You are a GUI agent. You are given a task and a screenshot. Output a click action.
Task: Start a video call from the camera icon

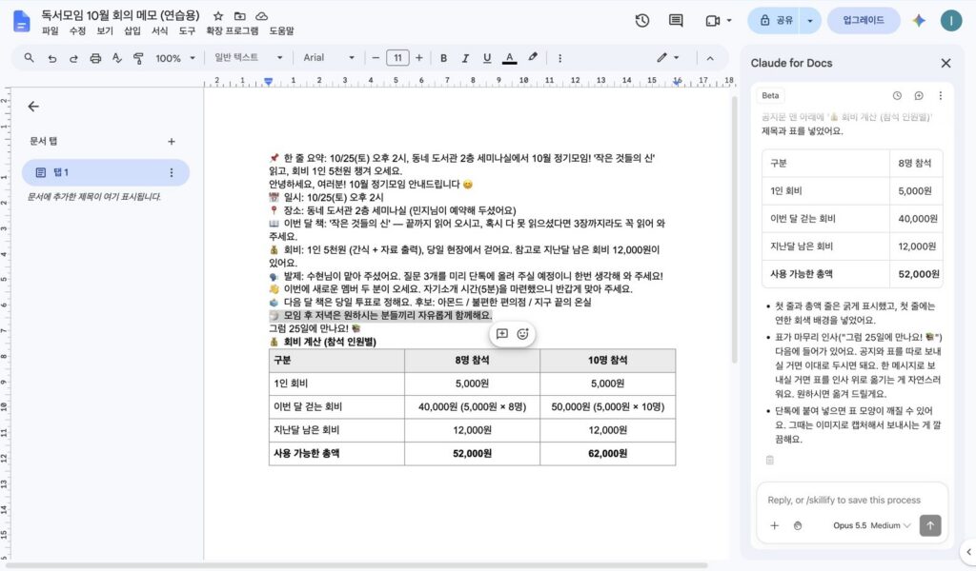tap(713, 21)
